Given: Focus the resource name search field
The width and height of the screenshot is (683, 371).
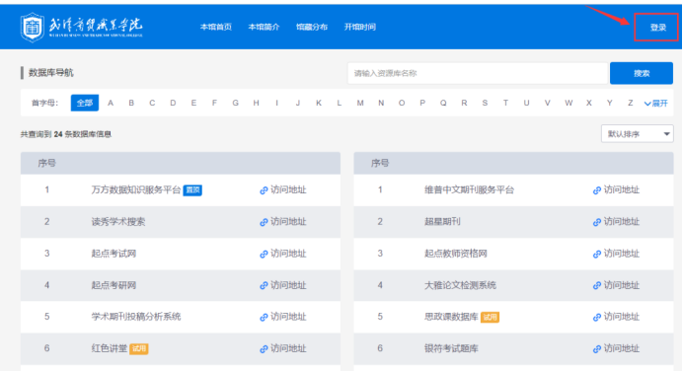Looking at the screenshot, I should click(x=478, y=73).
